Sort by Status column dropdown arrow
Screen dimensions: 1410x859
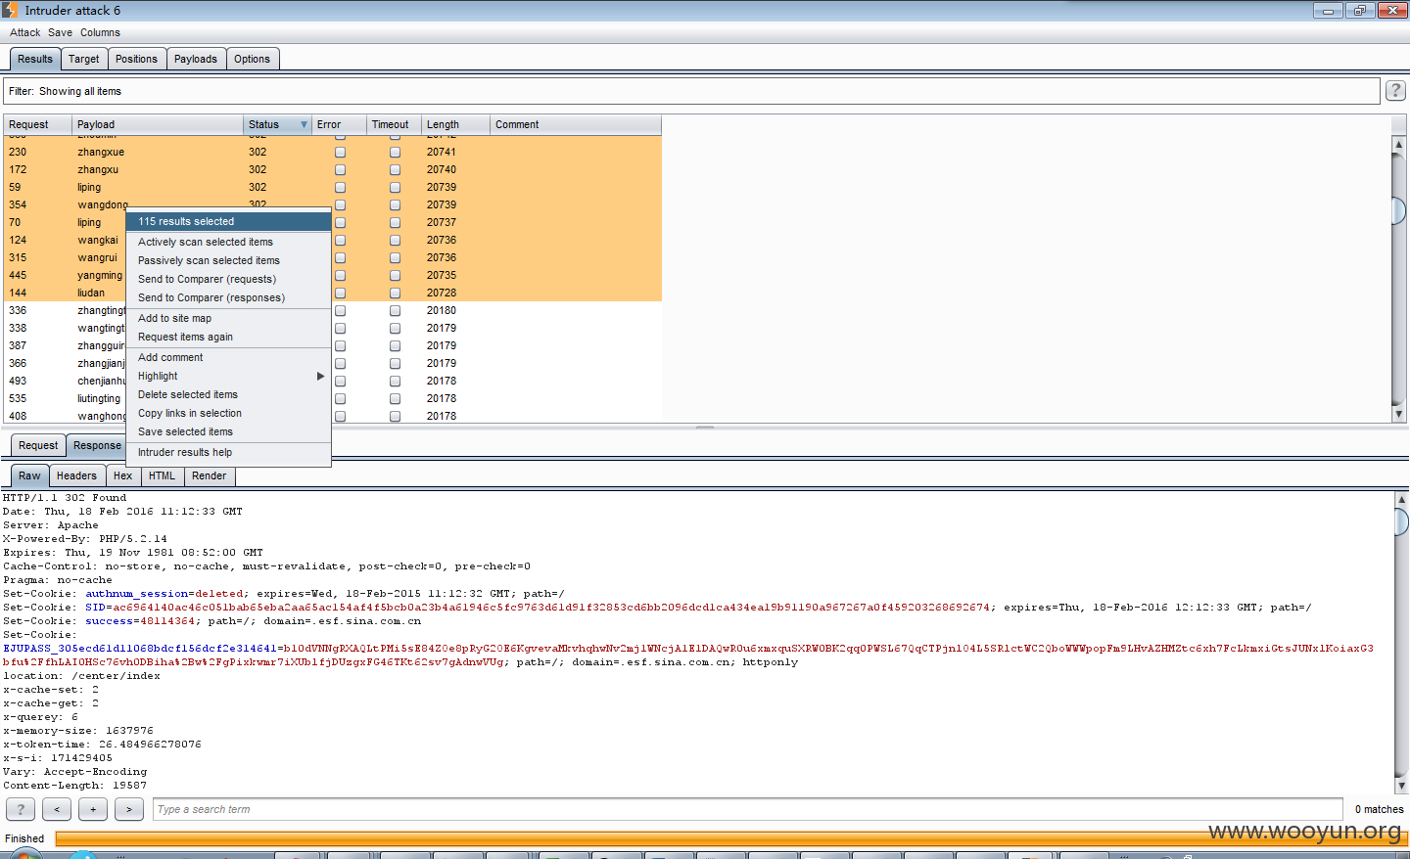[304, 124]
